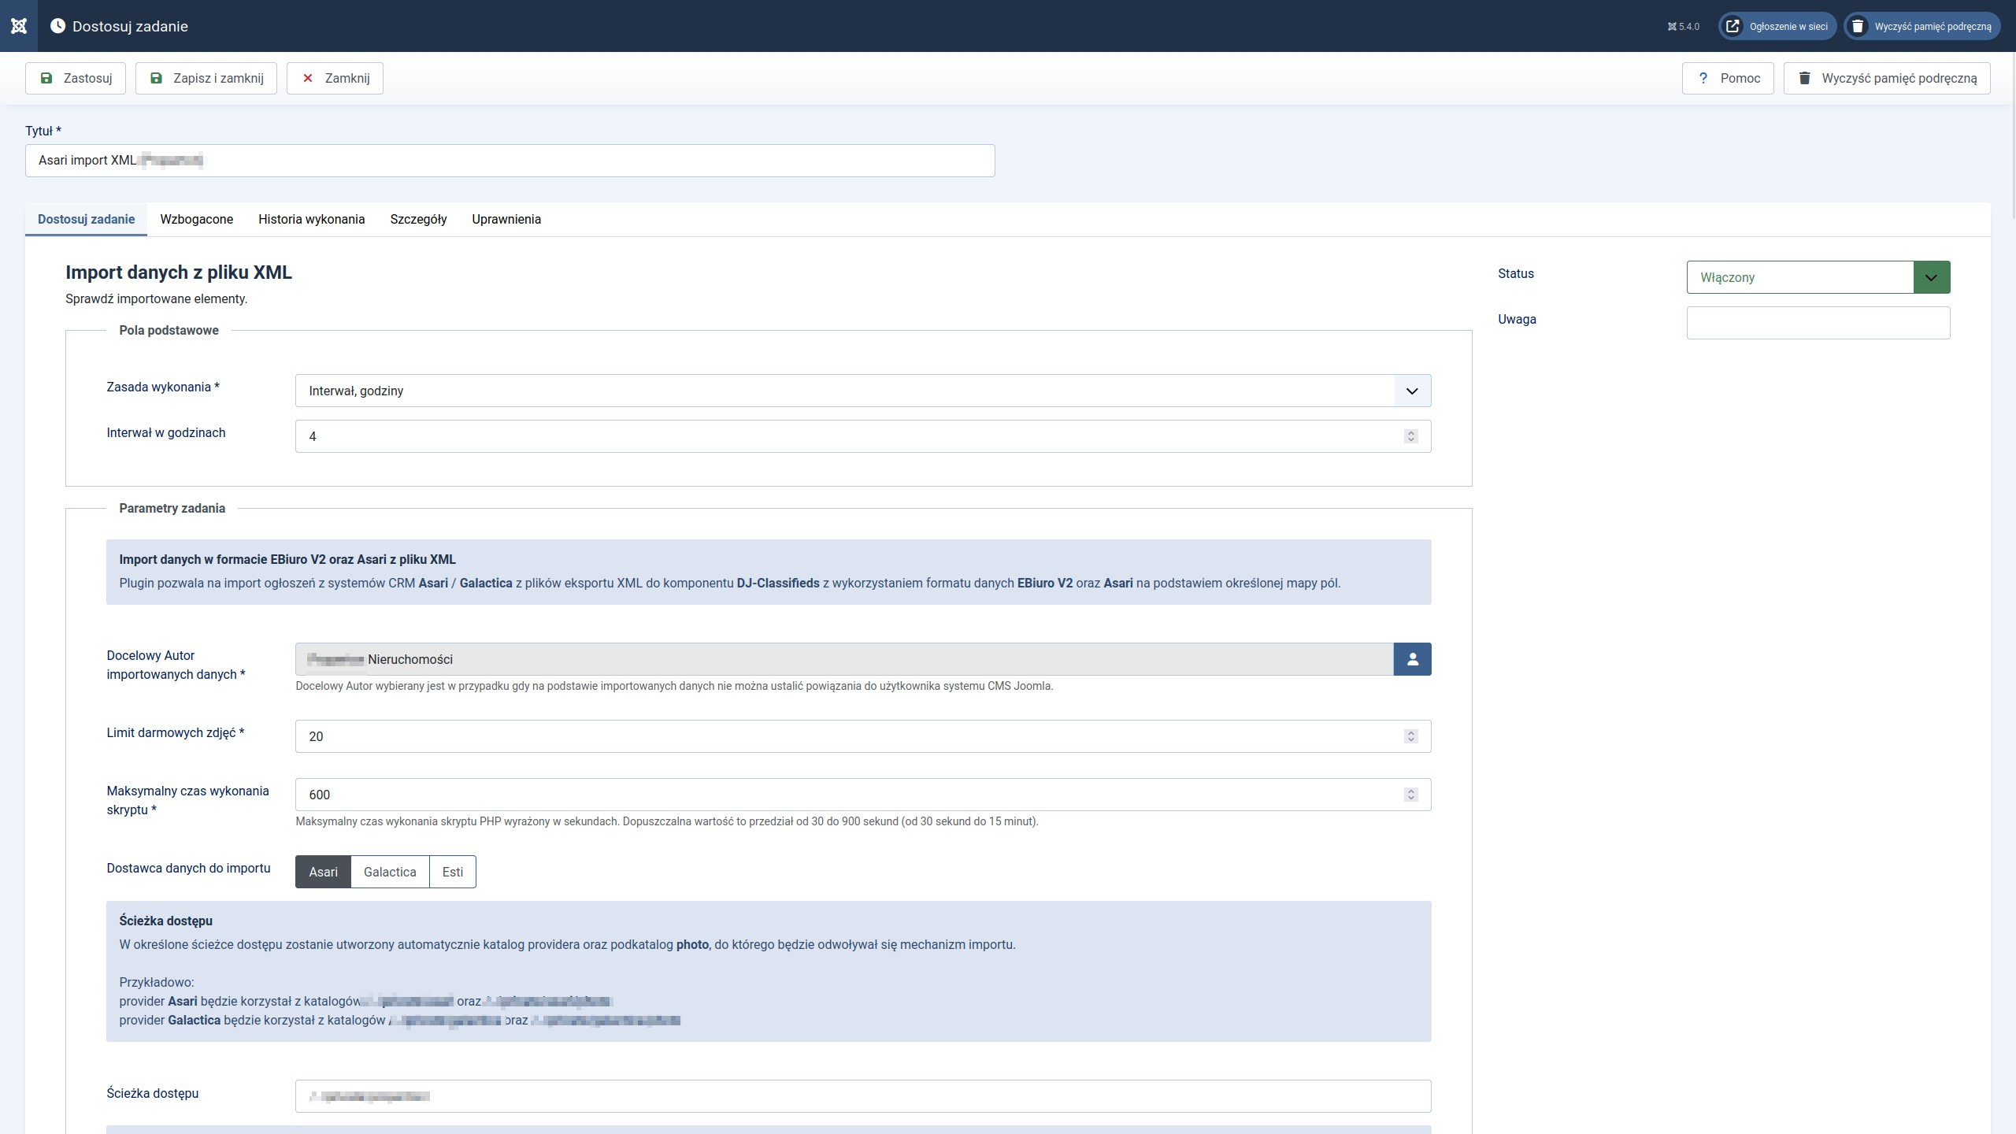Focus the Ścieżka dostępu input field

[x=863, y=1096]
